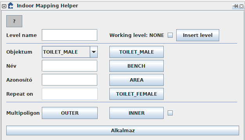This screenshot has height=140, width=245.
Task: Enable the checkbox beside INNER button
Action: (x=170, y=113)
